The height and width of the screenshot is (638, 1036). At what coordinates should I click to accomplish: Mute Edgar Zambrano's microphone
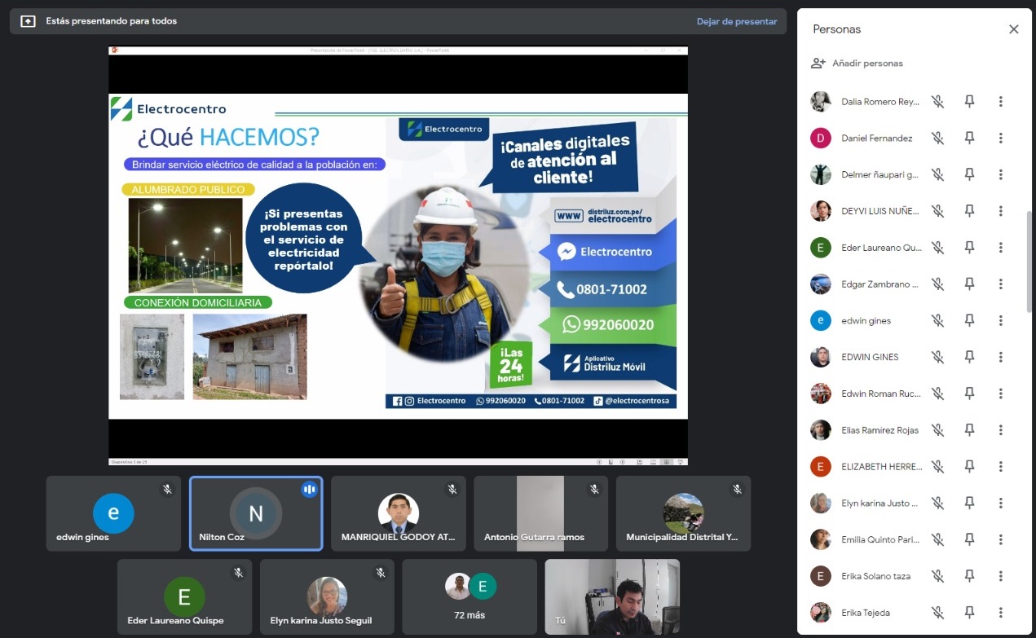(x=938, y=284)
